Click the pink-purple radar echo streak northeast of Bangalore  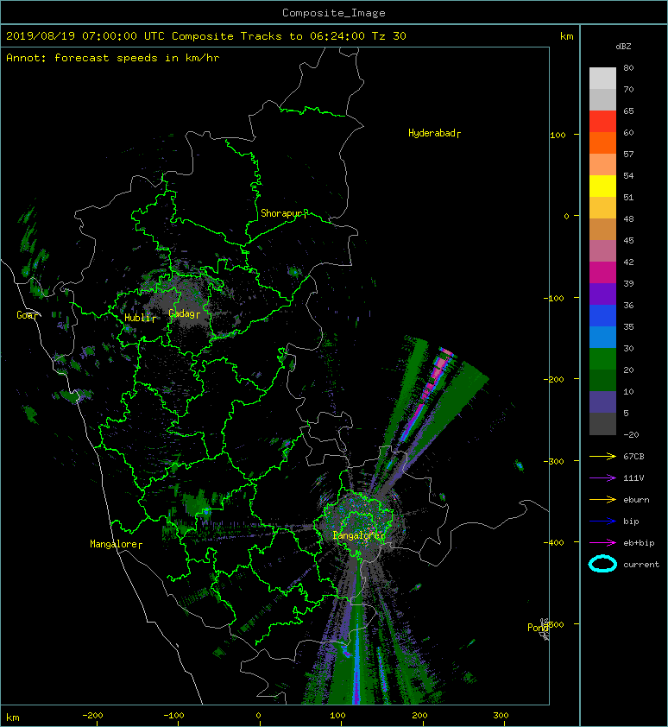pos(426,394)
